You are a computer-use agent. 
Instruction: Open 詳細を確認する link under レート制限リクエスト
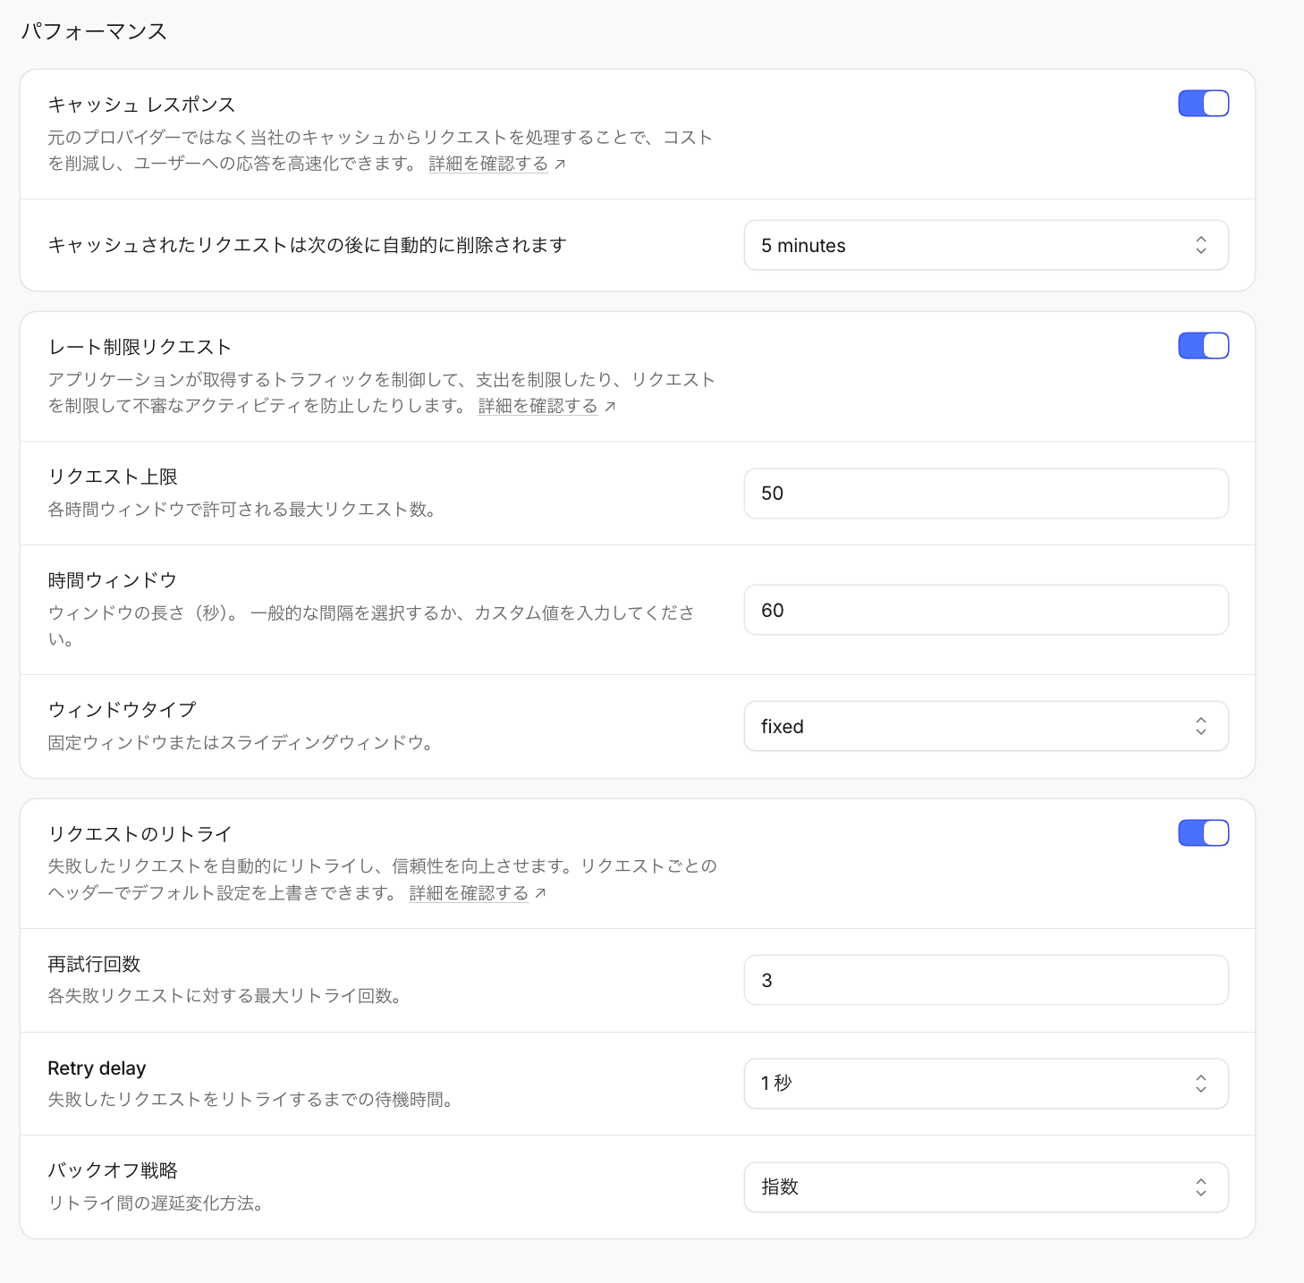point(538,406)
